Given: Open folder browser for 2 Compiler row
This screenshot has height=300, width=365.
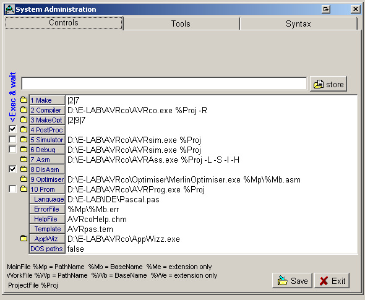Looking at the screenshot, I should [24, 109].
